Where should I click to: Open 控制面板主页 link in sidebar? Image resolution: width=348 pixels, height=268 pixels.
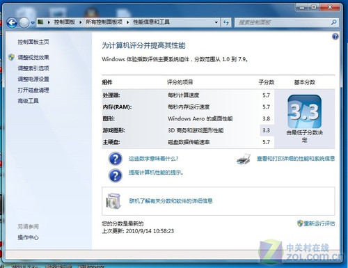[x=33, y=42]
